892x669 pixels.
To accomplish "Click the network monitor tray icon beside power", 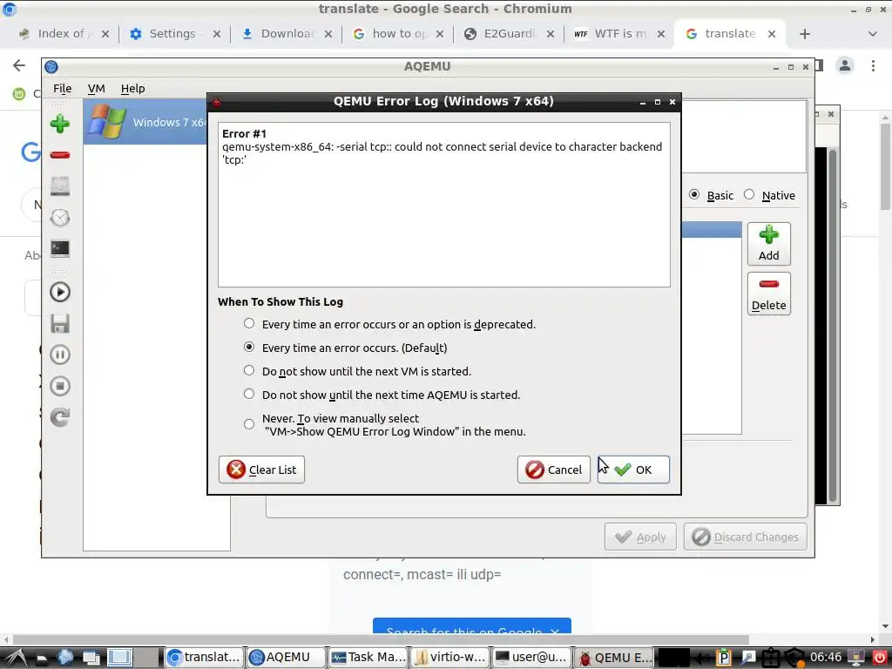I will [x=856, y=658].
